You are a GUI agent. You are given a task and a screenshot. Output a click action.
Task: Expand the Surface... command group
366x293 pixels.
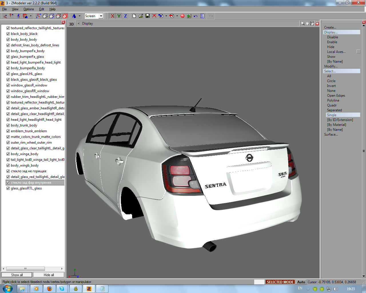pos(331,134)
